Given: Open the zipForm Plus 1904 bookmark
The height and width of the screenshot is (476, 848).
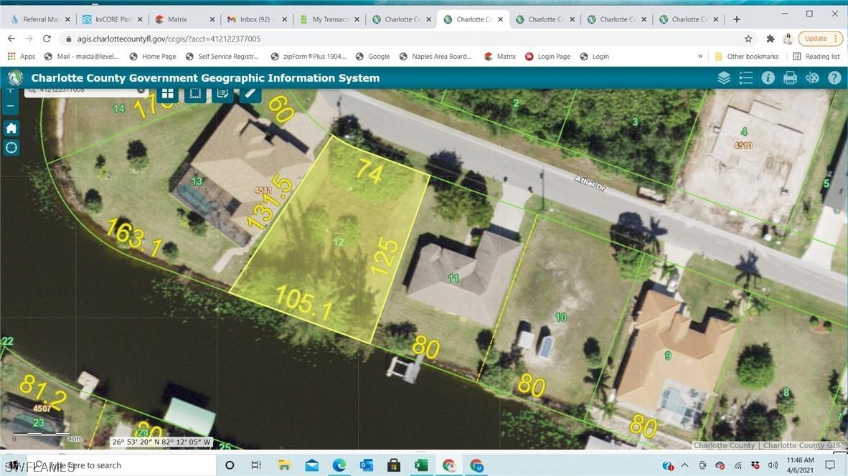Looking at the screenshot, I should [308, 56].
